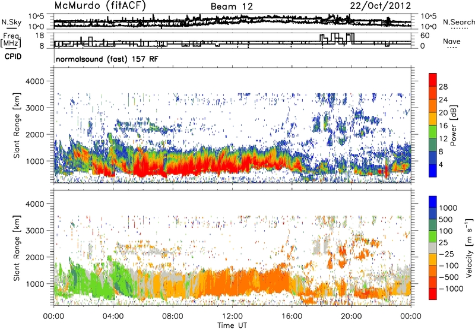Click the "Power [dB]" colorbar title

pyautogui.click(x=453, y=125)
